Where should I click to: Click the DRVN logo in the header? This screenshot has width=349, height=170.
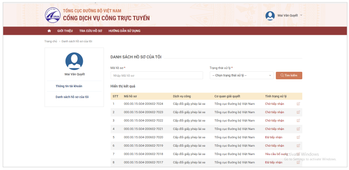point(52,15)
